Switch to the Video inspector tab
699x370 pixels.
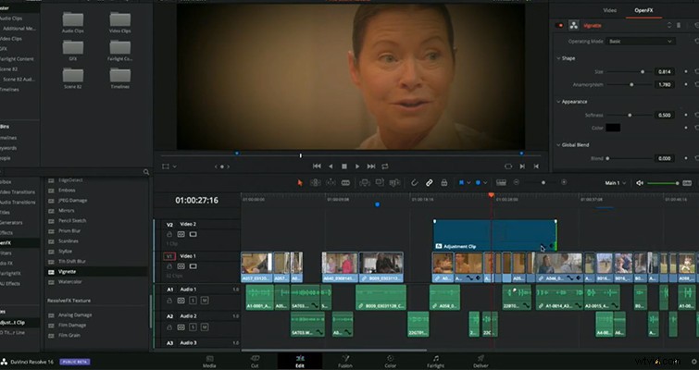pos(609,10)
